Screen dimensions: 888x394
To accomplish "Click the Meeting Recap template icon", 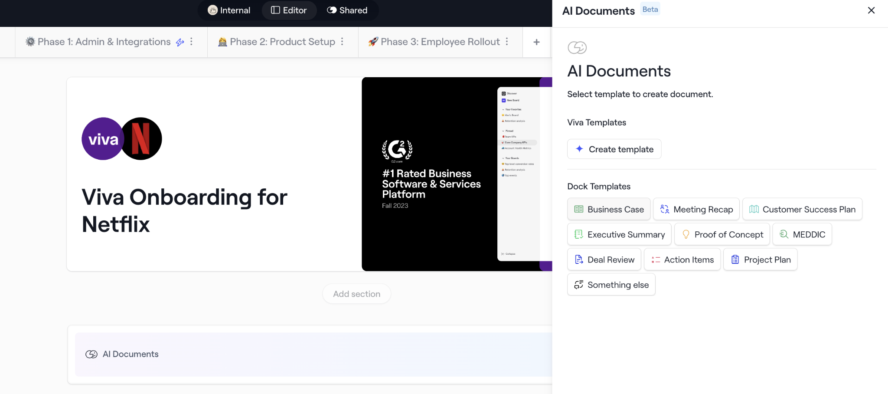I will click(x=665, y=209).
